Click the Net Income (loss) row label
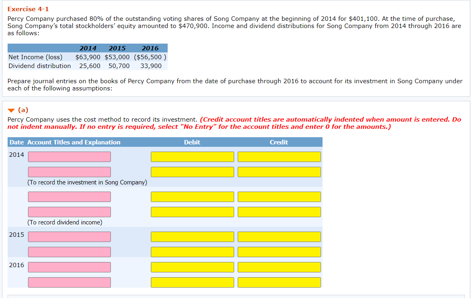471x298 pixels. pyautogui.click(x=36, y=57)
